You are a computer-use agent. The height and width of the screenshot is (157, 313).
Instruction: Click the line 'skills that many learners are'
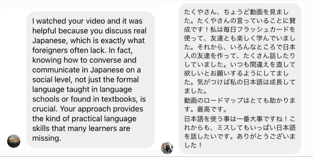click(81, 128)
